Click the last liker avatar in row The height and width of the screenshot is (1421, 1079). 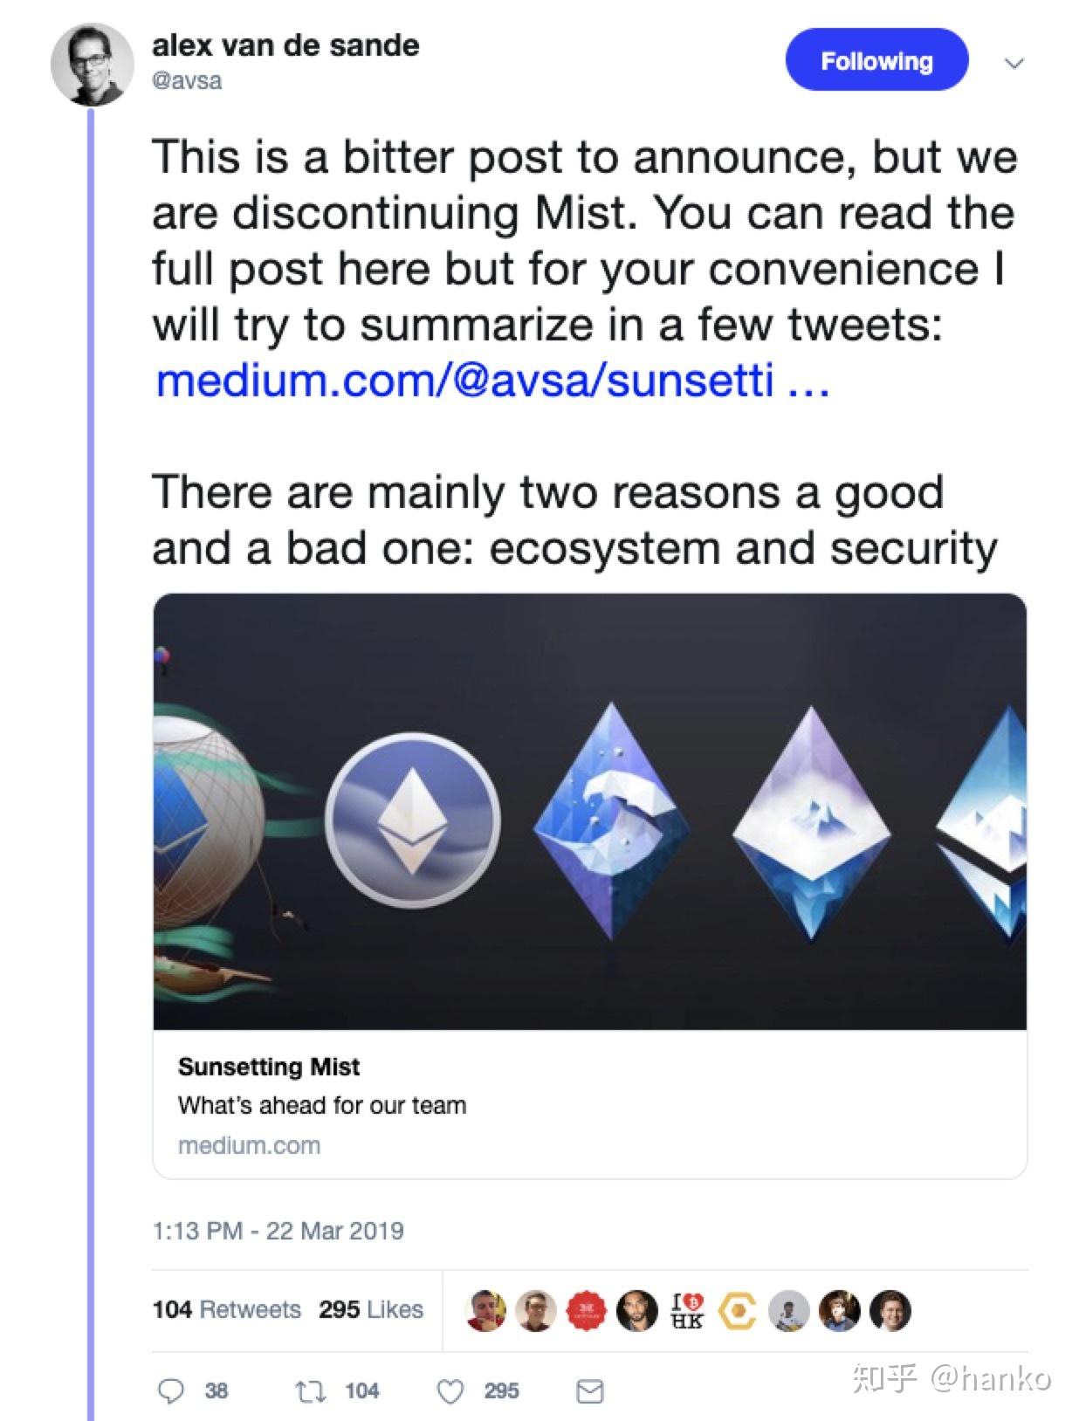[890, 1310]
